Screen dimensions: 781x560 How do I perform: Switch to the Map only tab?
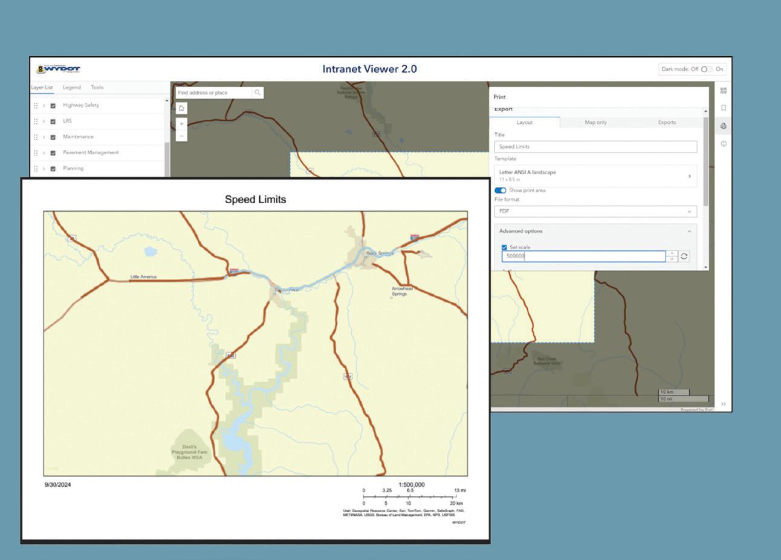(595, 122)
